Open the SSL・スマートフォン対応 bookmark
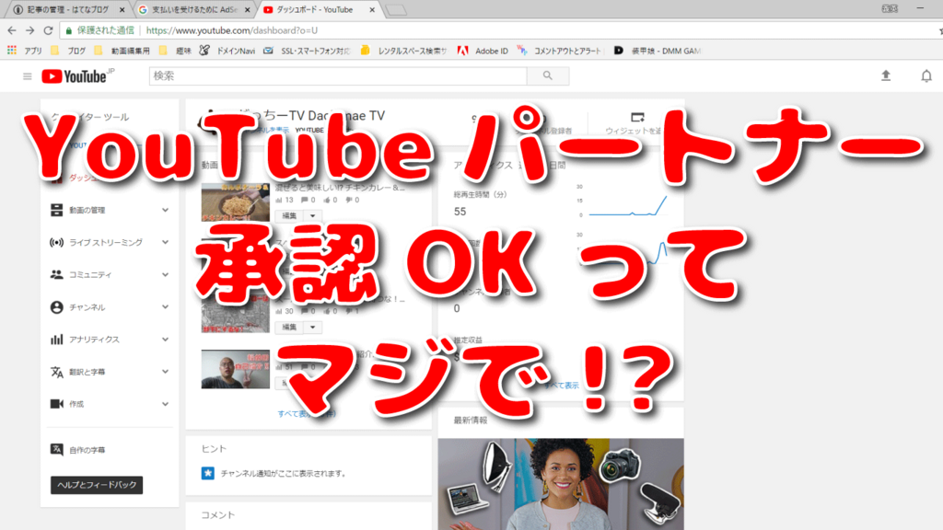Screen dimensions: 943x530 pyautogui.click(x=307, y=52)
